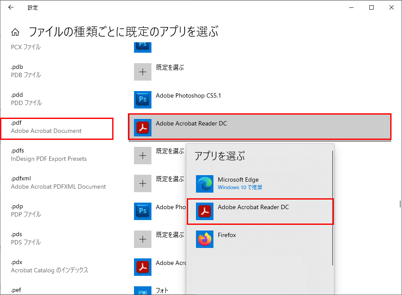
Task: Minimize the Settings window
Action: pos(351,7)
